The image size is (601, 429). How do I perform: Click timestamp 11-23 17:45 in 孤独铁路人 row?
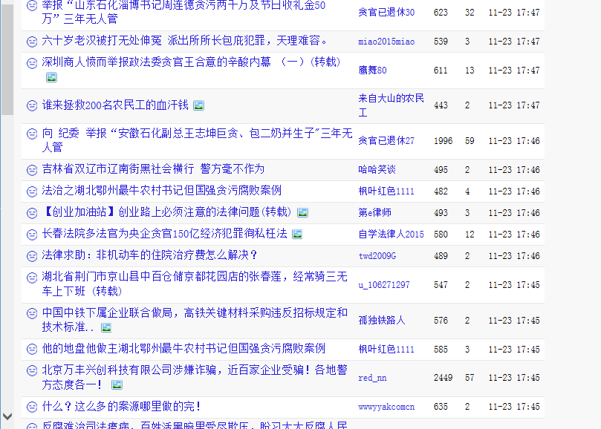[514, 320]
